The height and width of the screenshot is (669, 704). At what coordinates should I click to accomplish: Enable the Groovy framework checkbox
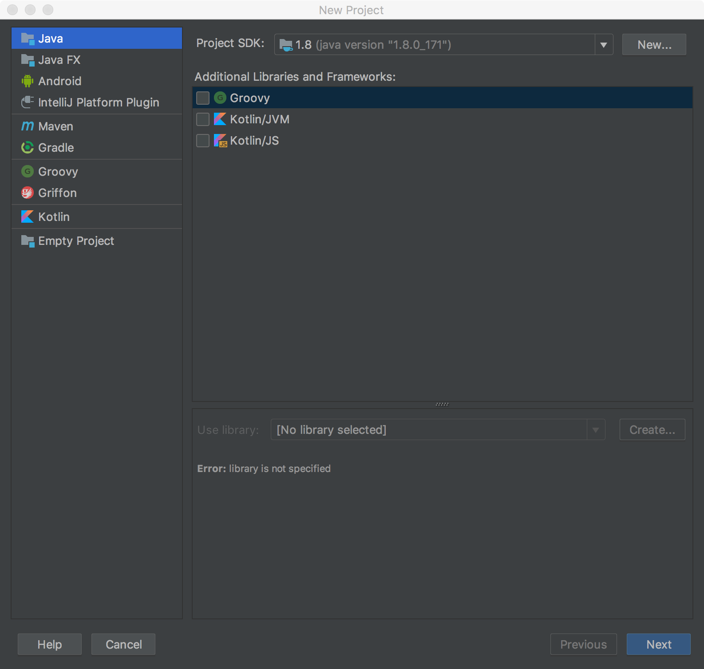pos(203,98)
